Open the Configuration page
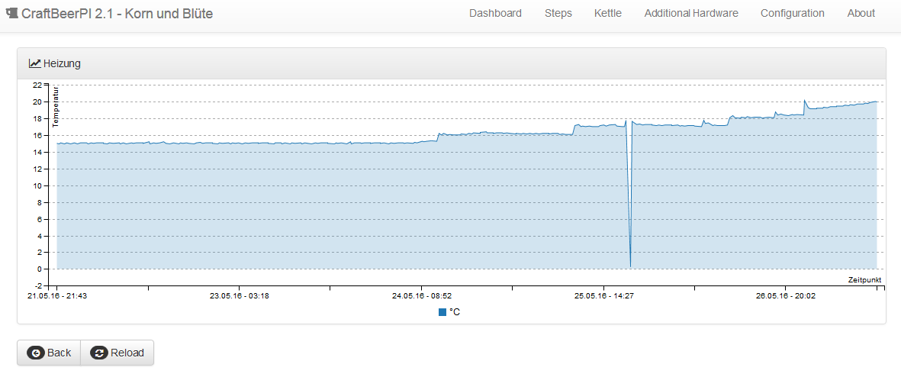This screenshot has height=374, width=901. pyautogui.click(x=792, y=13)
